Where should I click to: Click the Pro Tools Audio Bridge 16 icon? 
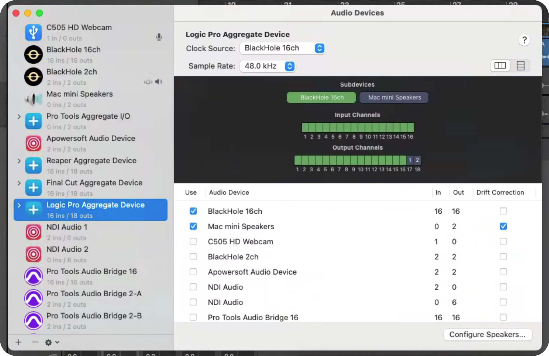tap(33, 276)
